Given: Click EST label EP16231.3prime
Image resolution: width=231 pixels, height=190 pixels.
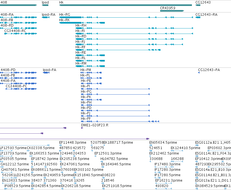Looking at the screenshot, I should 169,181.
